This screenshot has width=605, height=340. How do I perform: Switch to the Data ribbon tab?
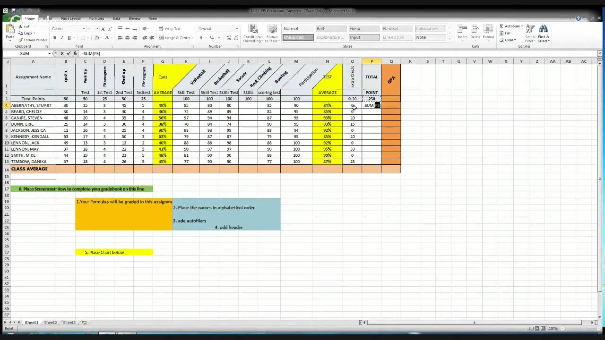(x=116, y=18)
